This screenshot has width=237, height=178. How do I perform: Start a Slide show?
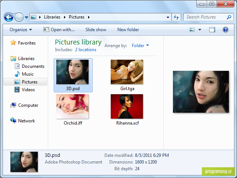96,30
